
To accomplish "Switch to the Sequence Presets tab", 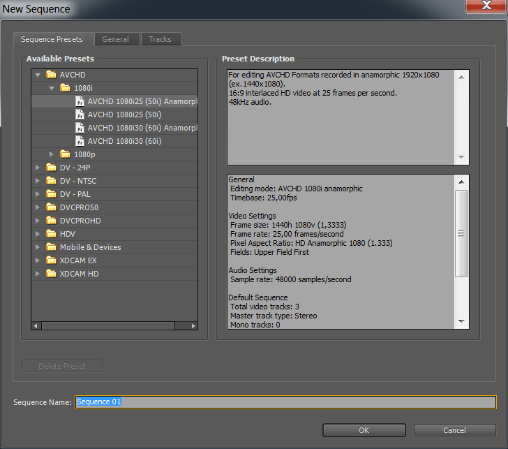I will point(53,39).
